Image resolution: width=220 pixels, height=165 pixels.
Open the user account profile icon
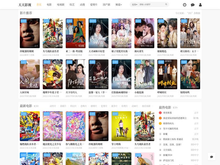[x=200, y=5]
